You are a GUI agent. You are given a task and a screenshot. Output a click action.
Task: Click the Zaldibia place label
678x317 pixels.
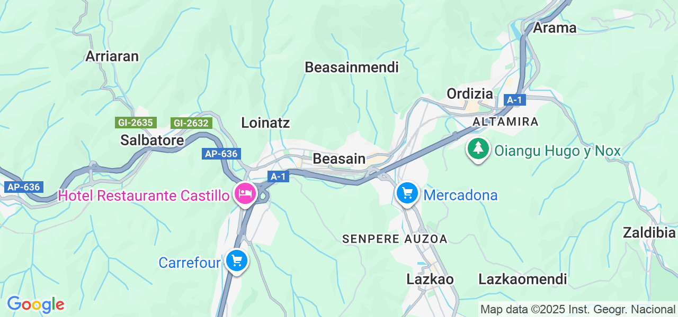pyautogui.click(x=649, y=232)
